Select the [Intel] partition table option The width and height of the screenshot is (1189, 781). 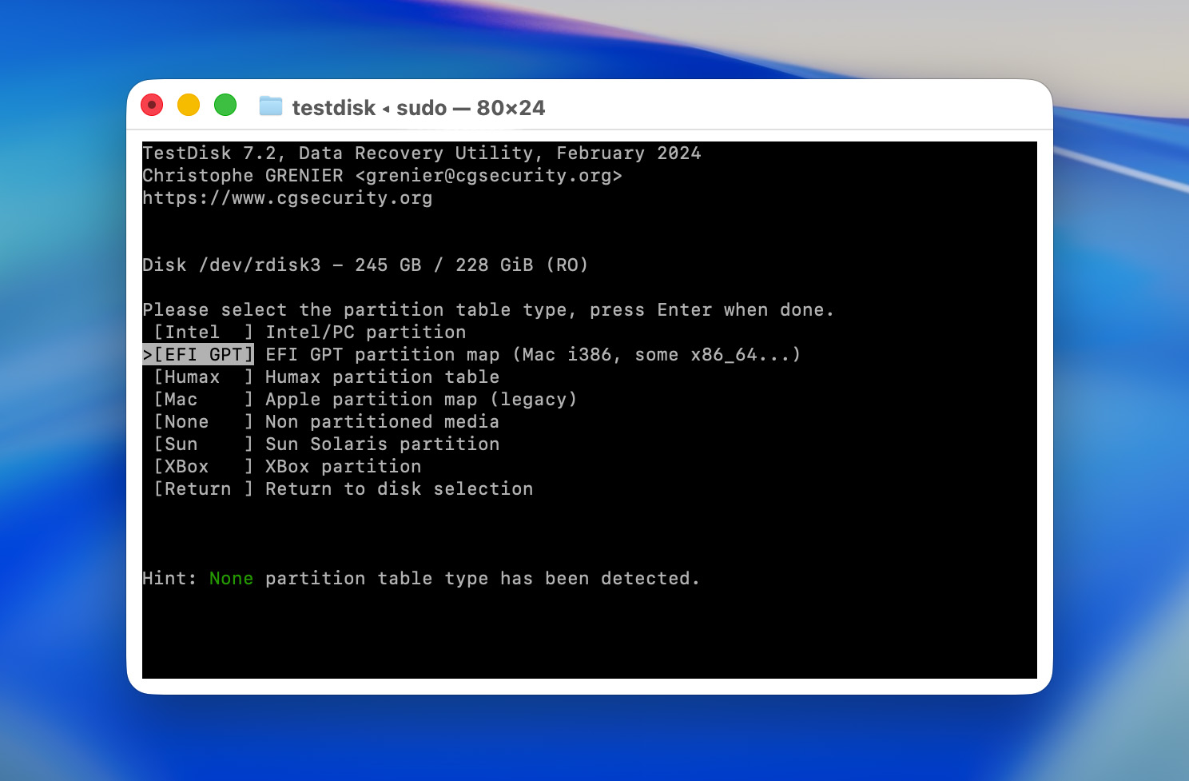[x=204, y=333]
